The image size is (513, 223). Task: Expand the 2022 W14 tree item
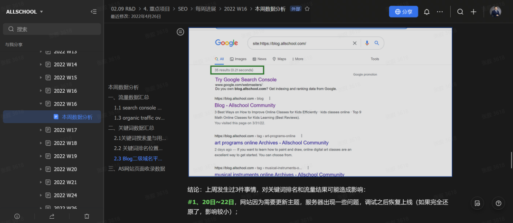[x=41, y=64]
